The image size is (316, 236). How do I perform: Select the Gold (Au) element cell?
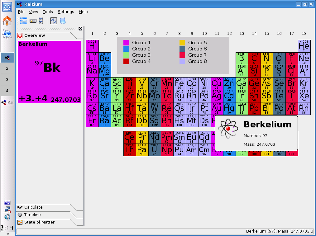click(217, 109)
